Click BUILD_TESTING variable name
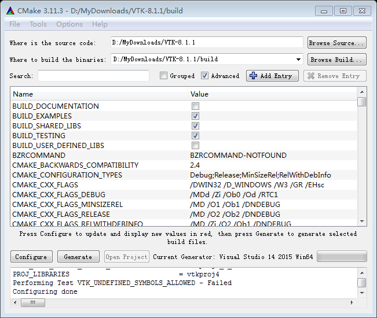Image resolution: width=377 pixels, height=318 pixels. 39,136
